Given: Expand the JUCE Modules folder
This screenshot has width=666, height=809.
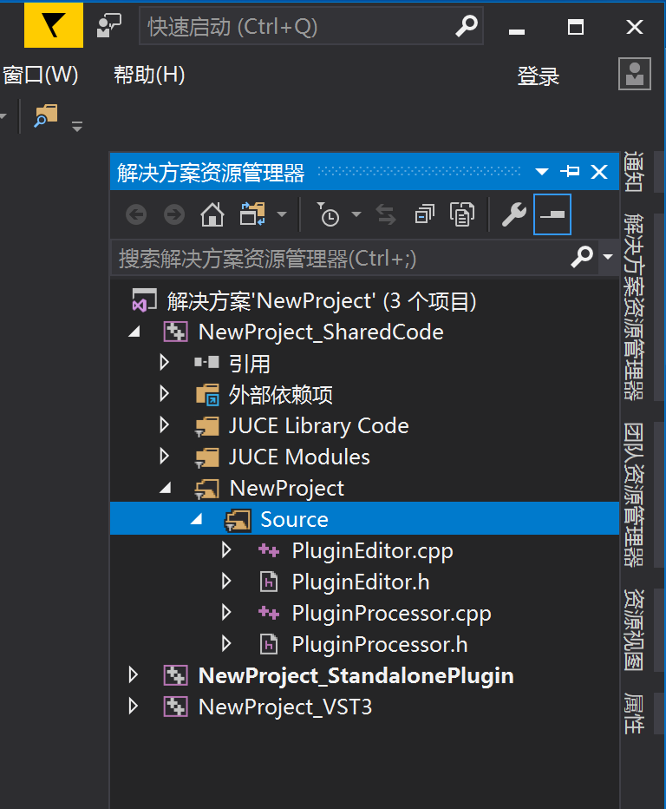Looking at the screenshot, I should [x=164, y=457].
